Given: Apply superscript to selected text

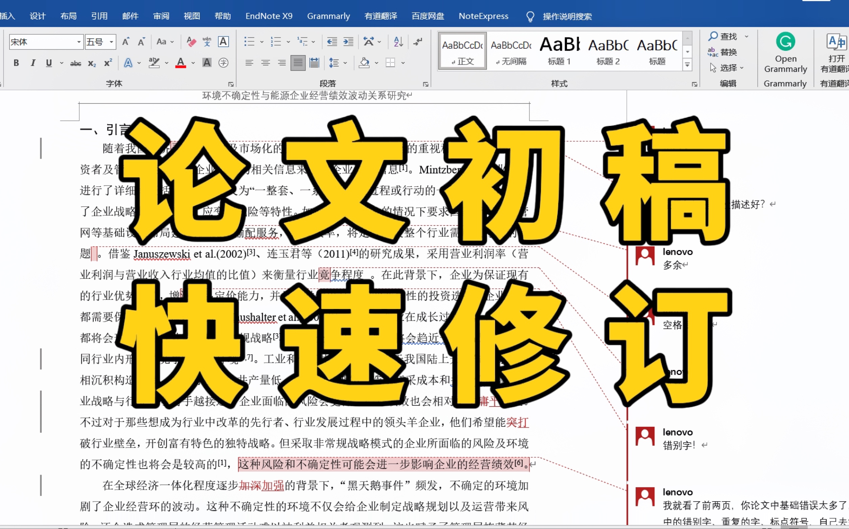Looking at the screenshot, I should coord(108,63).
